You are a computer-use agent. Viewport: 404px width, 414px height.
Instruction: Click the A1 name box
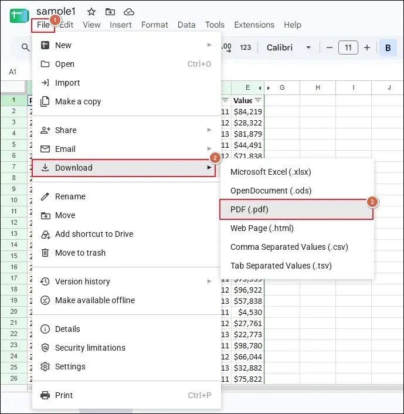13,72
